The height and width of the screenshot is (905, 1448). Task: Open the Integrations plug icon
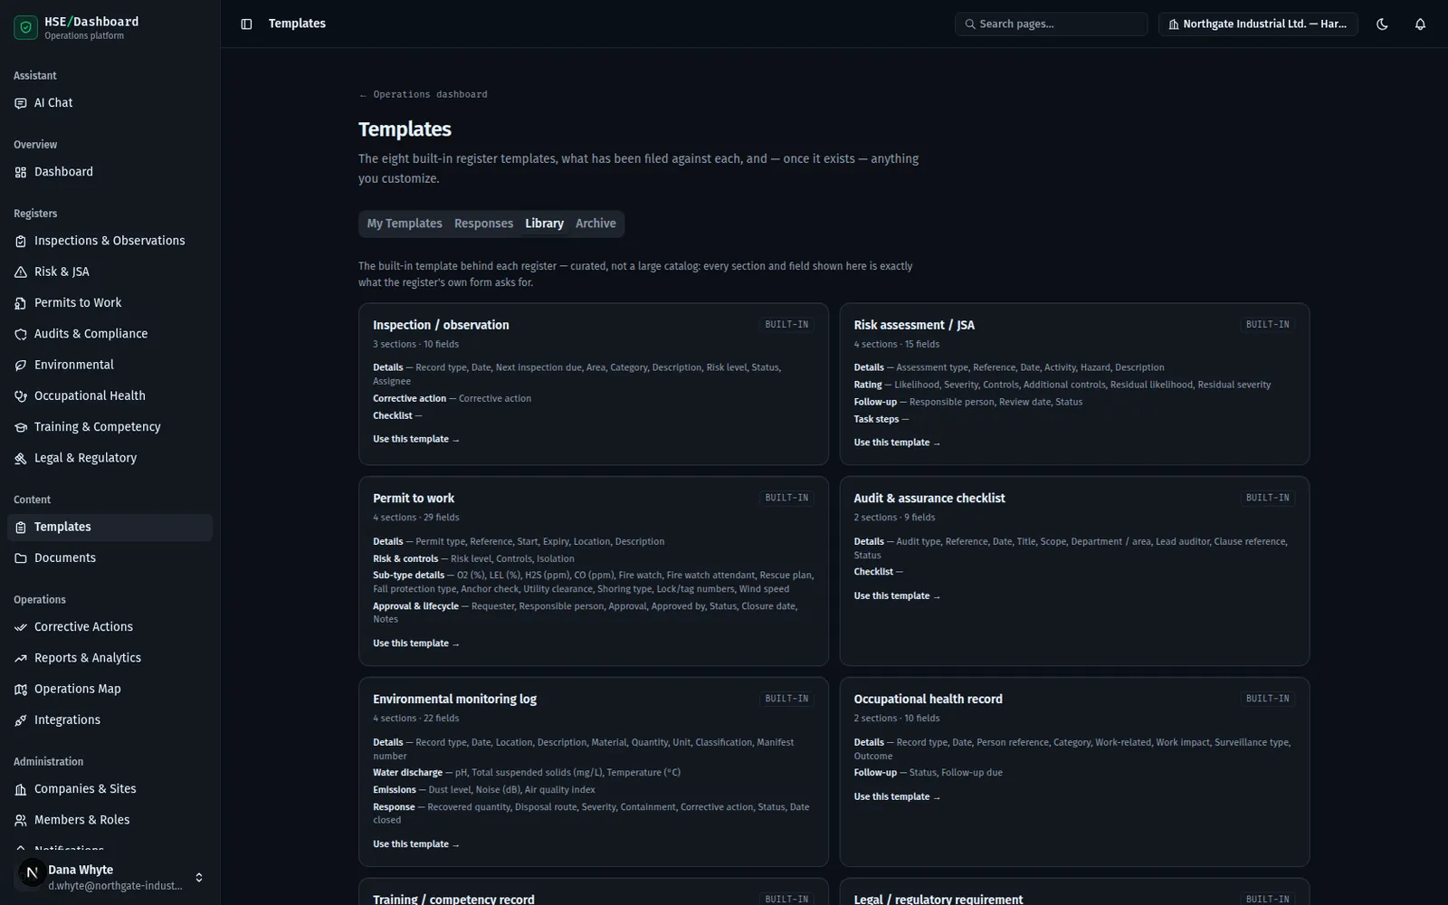[21, 720]
